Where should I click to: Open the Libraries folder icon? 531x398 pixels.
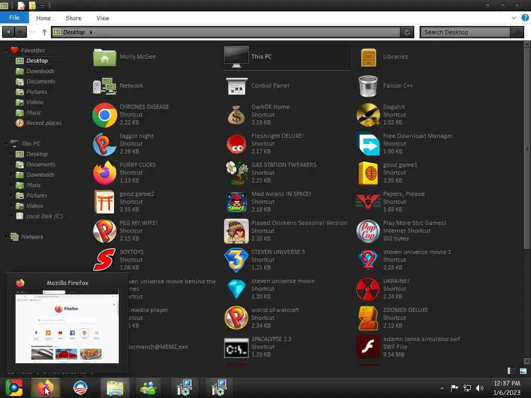(x=369, y=57)
